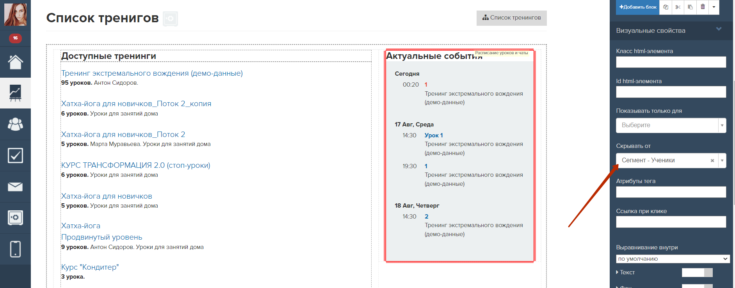Click the red notification badge showing 16
The width and height of the screenshot is (735, 288).
pyautogui.click(x=15, y=38)
